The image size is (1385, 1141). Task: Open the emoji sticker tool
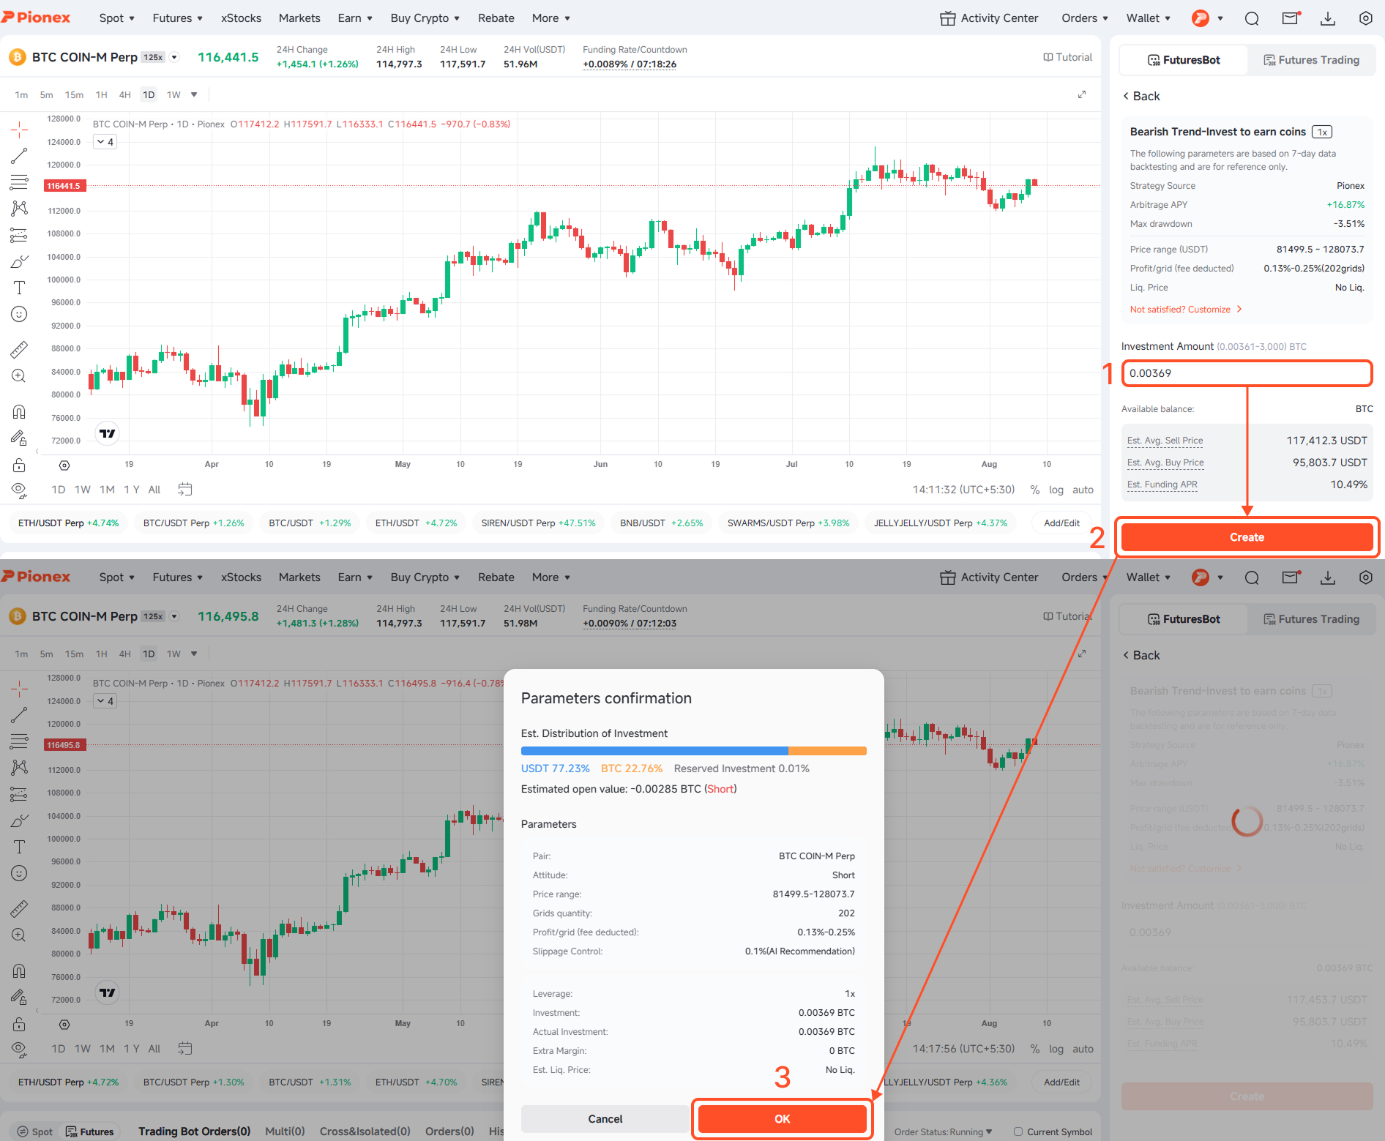point(19,314)
